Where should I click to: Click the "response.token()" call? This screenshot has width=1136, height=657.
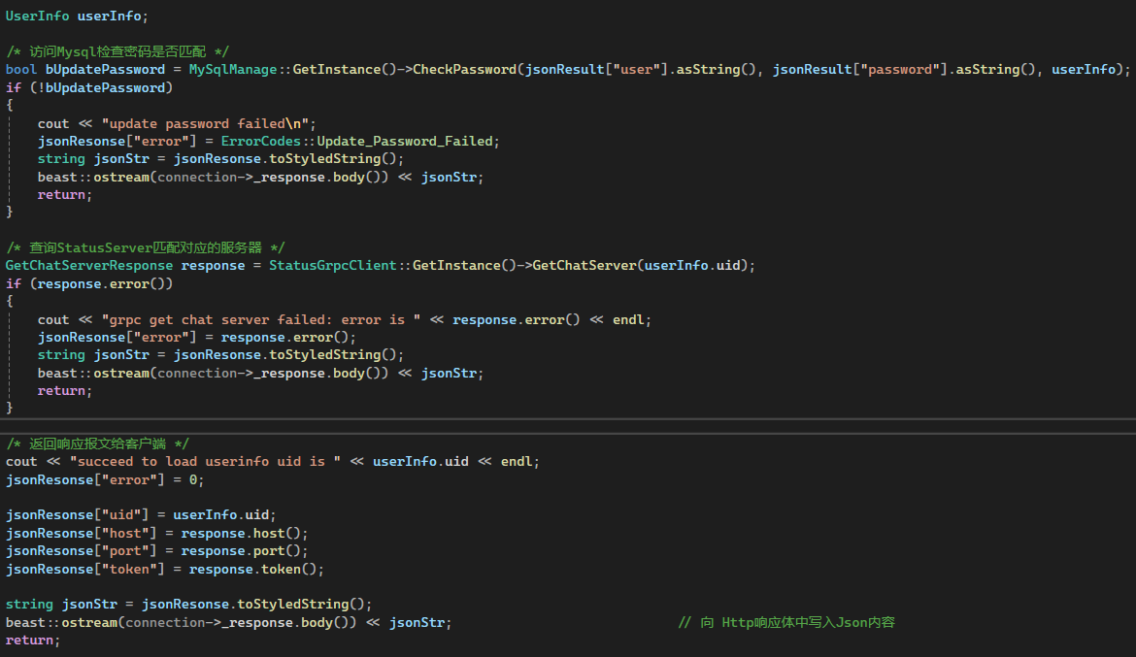click(x=252, y=570)
